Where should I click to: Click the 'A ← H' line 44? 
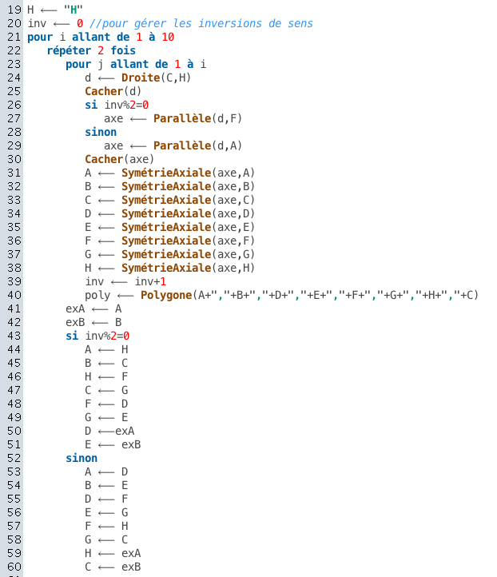pos(106,349)
